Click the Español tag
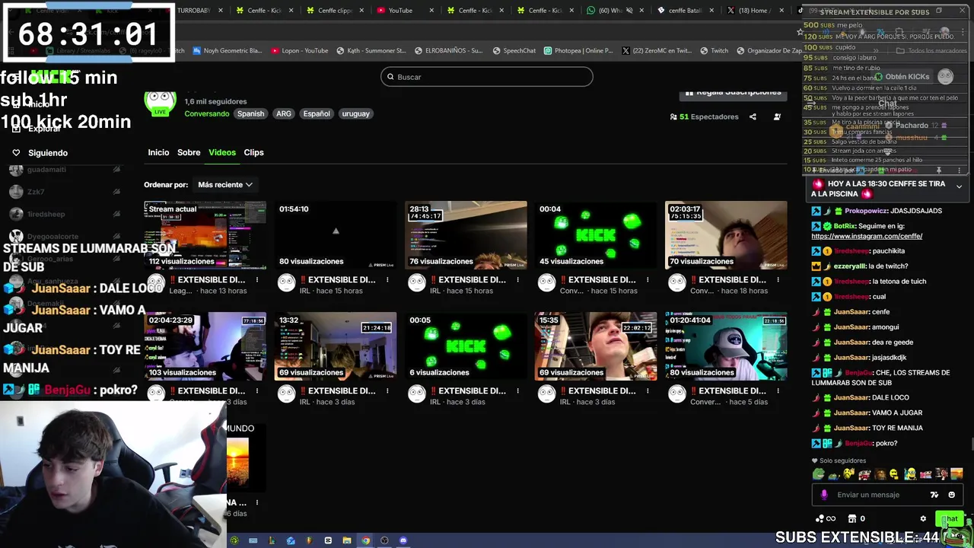The height and width of the screenshot is (548, 974). (317, 113)
